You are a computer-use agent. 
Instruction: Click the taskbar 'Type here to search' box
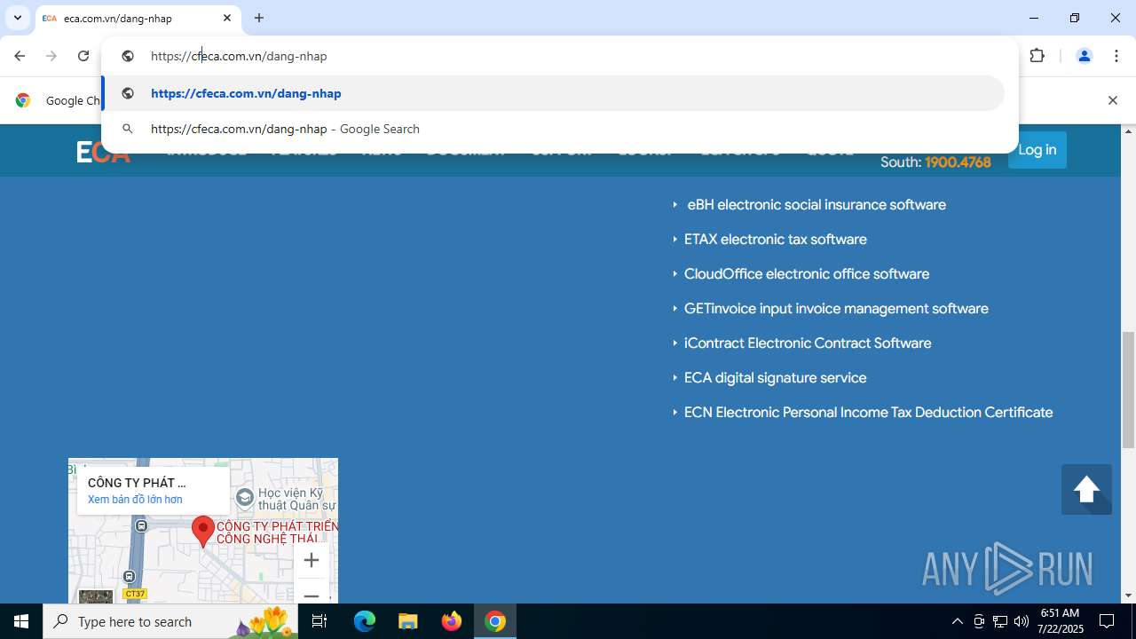click(170, 621)
